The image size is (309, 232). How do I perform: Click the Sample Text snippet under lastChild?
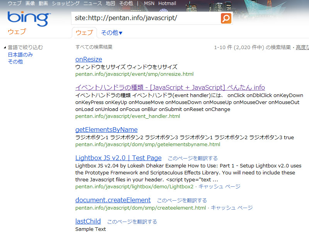[x=91, y=229]
